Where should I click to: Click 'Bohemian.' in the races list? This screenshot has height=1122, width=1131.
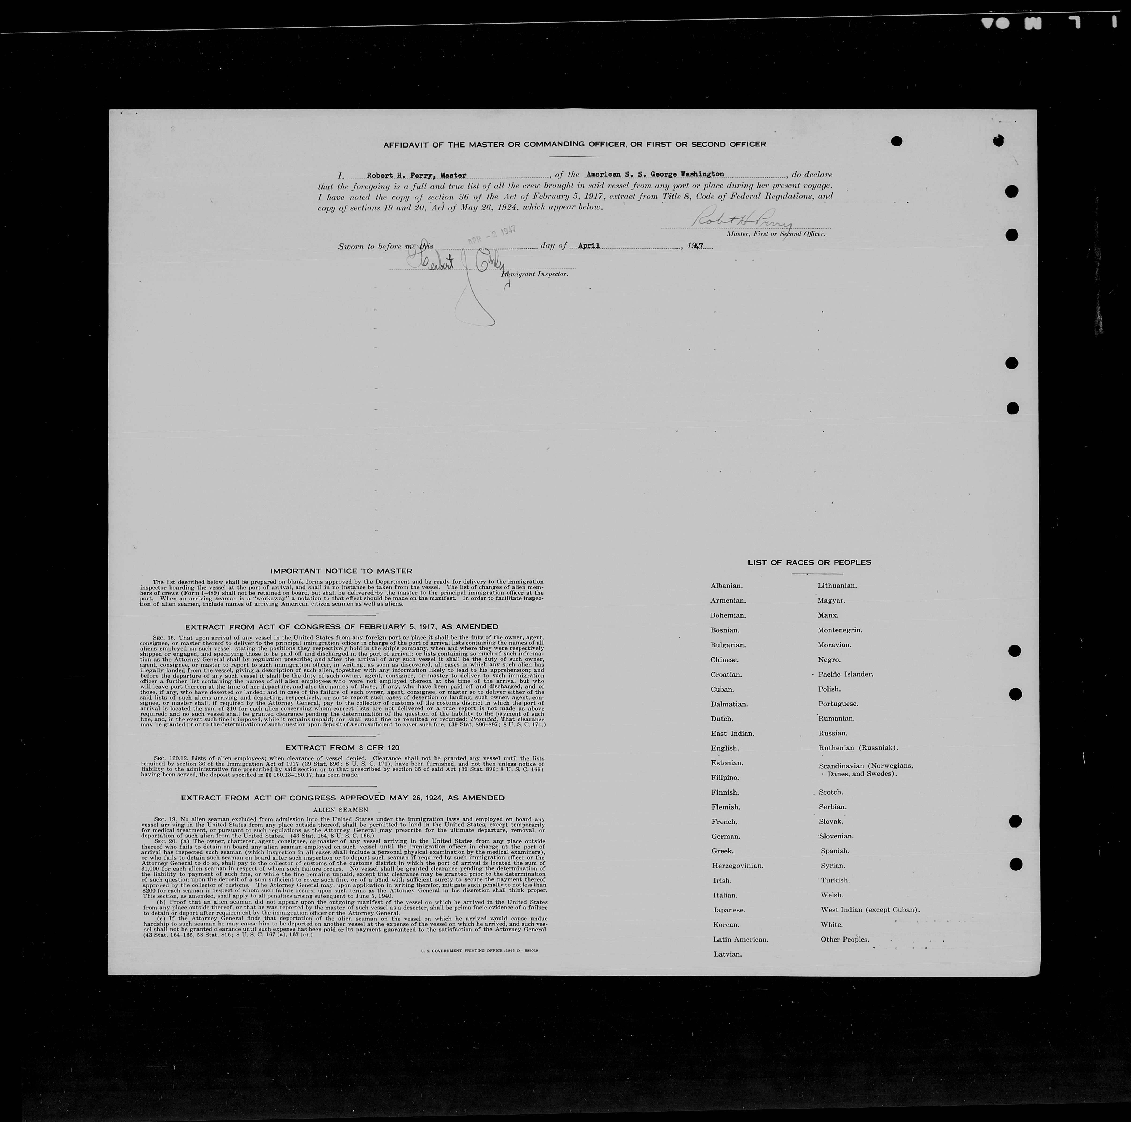[x=728, y=615]
